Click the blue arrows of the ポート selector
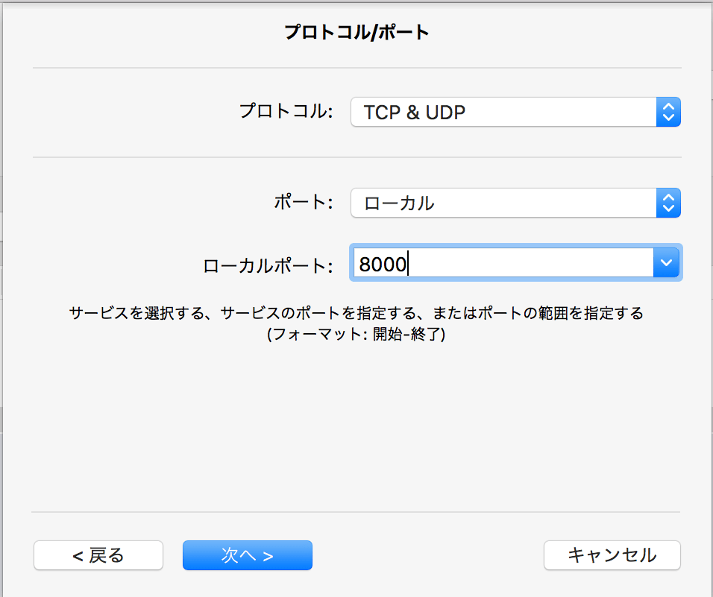Image resolution: width=713 pixels, height=597 pixels. (x=668, y=203)
